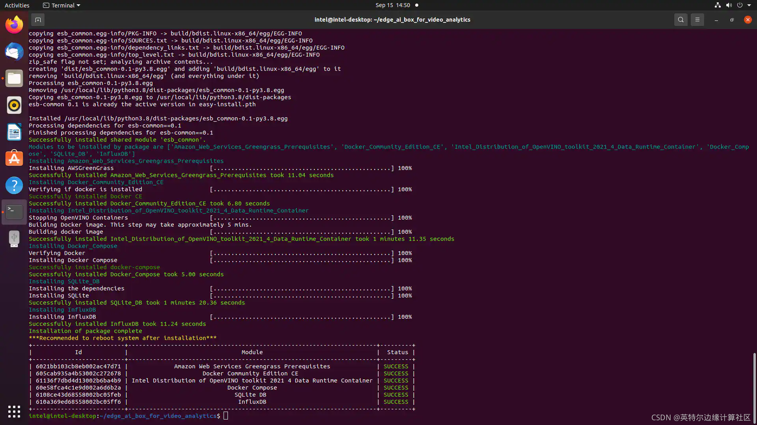Click the reboot recommendation line
Screen dimensions: 757x425
click(x=123, y=338)
